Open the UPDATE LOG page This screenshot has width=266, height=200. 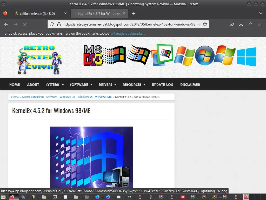162,85
